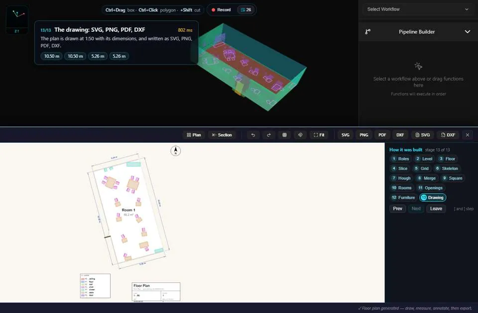Redo the drawing action
Viewport: 478px width, 313px height.
[268, 135]
